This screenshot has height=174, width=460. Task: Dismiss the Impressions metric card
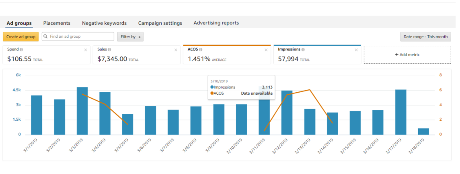(x=356, y=50)
